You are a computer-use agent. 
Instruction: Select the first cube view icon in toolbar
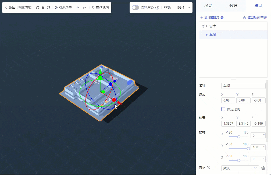pyautogui.click(x=38, y=8)
